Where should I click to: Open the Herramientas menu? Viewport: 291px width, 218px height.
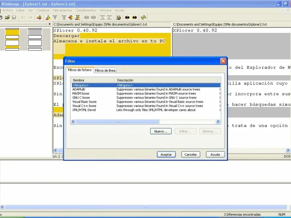pyautogui.click(x=63, y=11)
